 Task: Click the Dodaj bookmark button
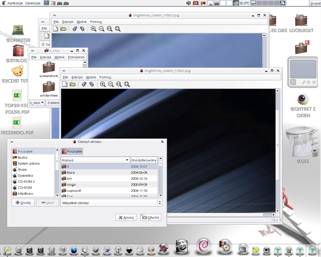(x=23, y=203)
